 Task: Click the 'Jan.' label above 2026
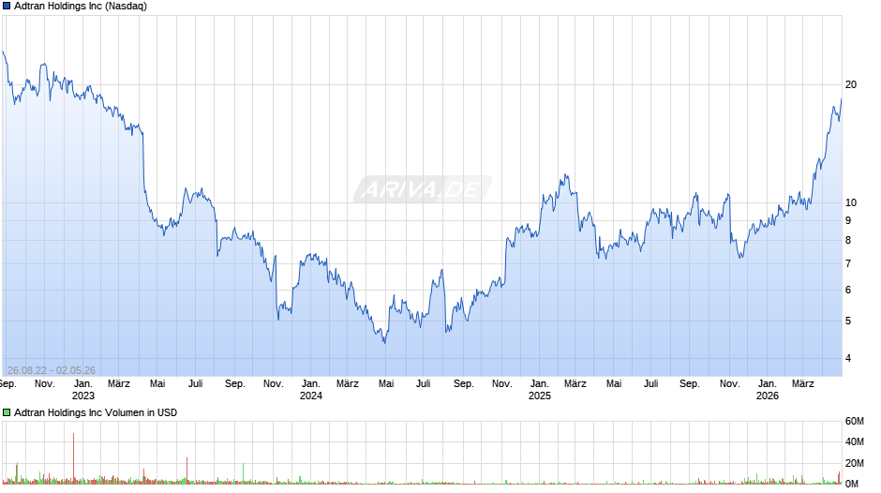point(767,384)
